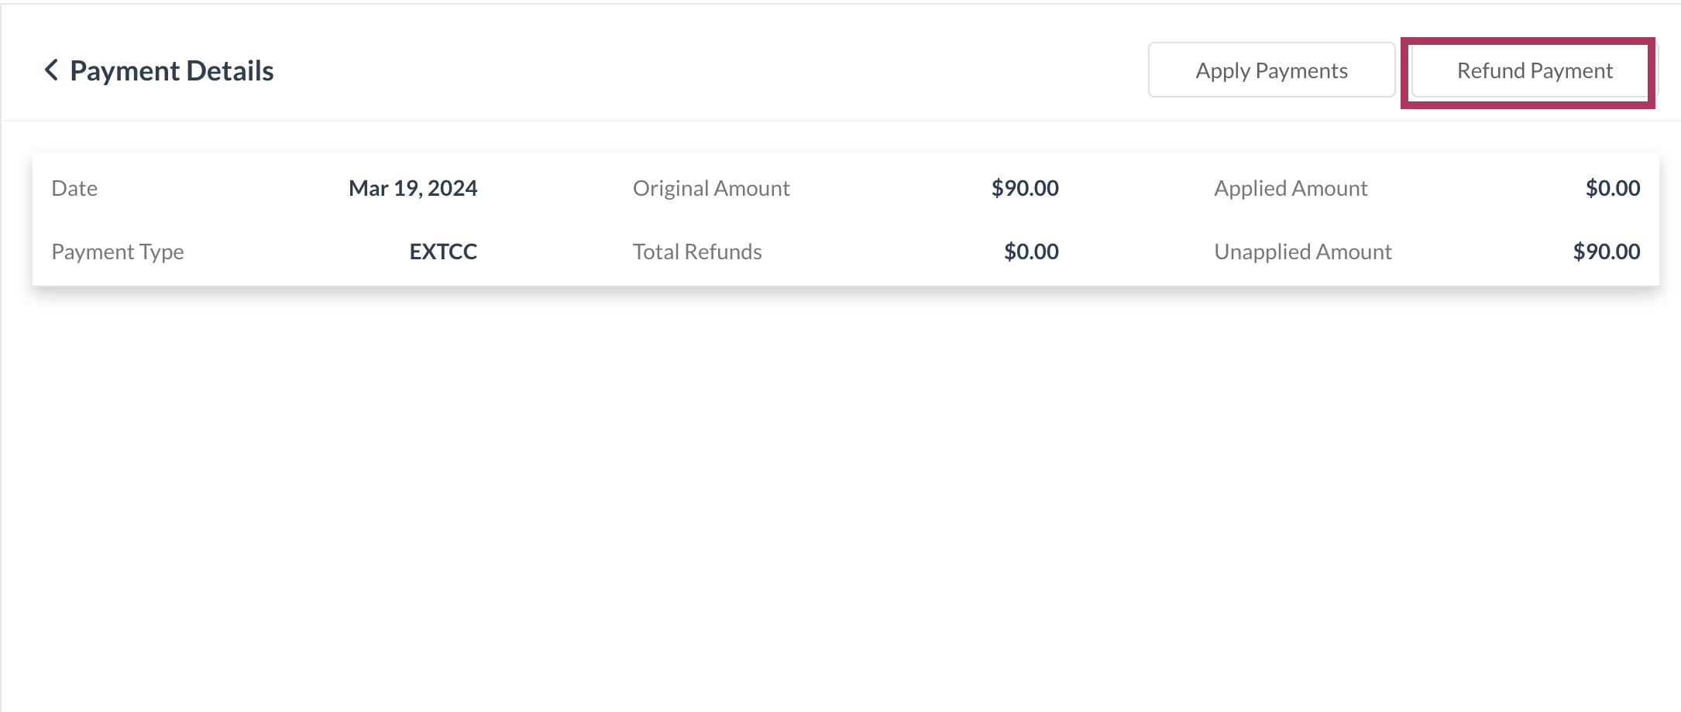The height and width of the screenshot is (712, 1681).
Task: Click the blank page area below the details card
Action: [x=840, y=495]
